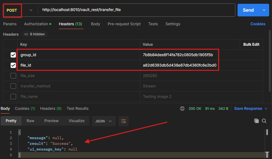Uncheck the group_id header checkbox

(x=13, y=55)
